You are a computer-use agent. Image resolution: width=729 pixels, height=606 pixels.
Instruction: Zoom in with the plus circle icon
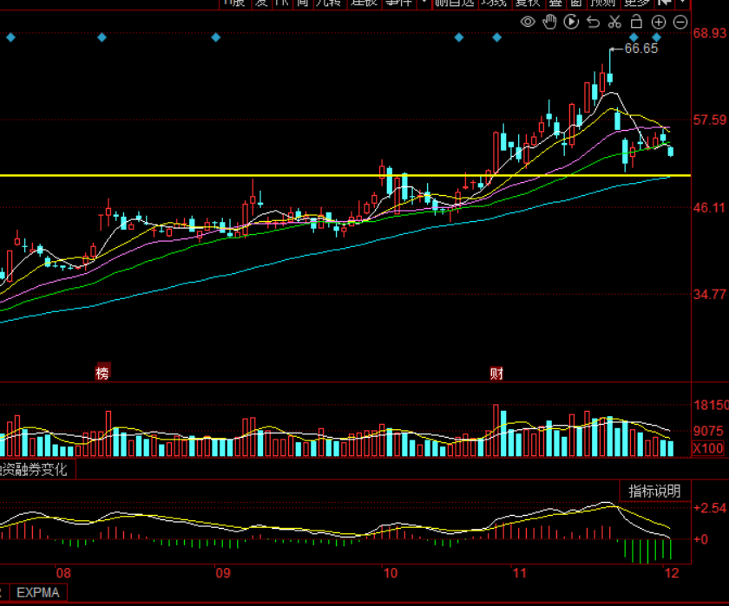(x=659, y=22)
